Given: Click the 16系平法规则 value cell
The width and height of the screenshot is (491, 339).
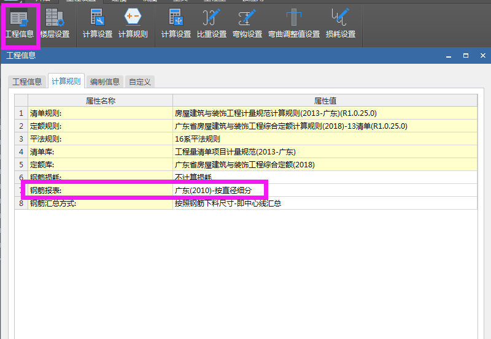Looking at the screenshot, I should pos(325,139).
